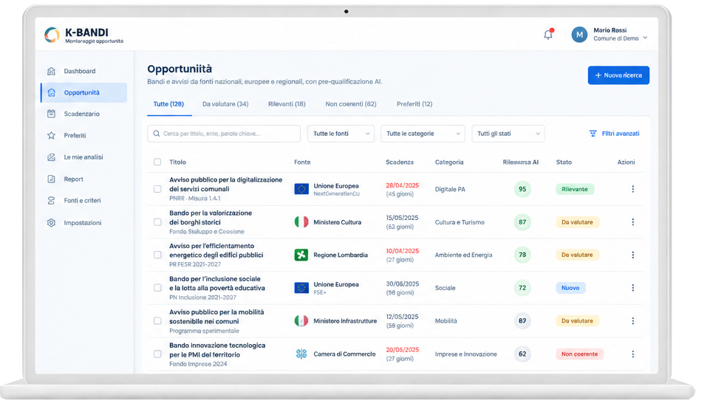This screenshot has width=713, height=406.
Task: Switch to the Rilevanti (18) tab
Action: click(x=287, y=104)
